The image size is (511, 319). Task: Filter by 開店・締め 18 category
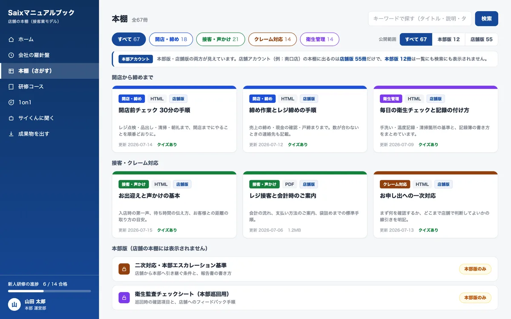point(171,39)
